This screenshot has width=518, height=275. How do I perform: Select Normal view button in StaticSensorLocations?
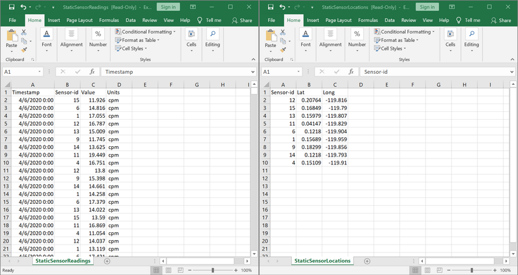click(414, 270)
